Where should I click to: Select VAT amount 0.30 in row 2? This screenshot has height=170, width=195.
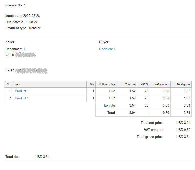tap(166, 98)
